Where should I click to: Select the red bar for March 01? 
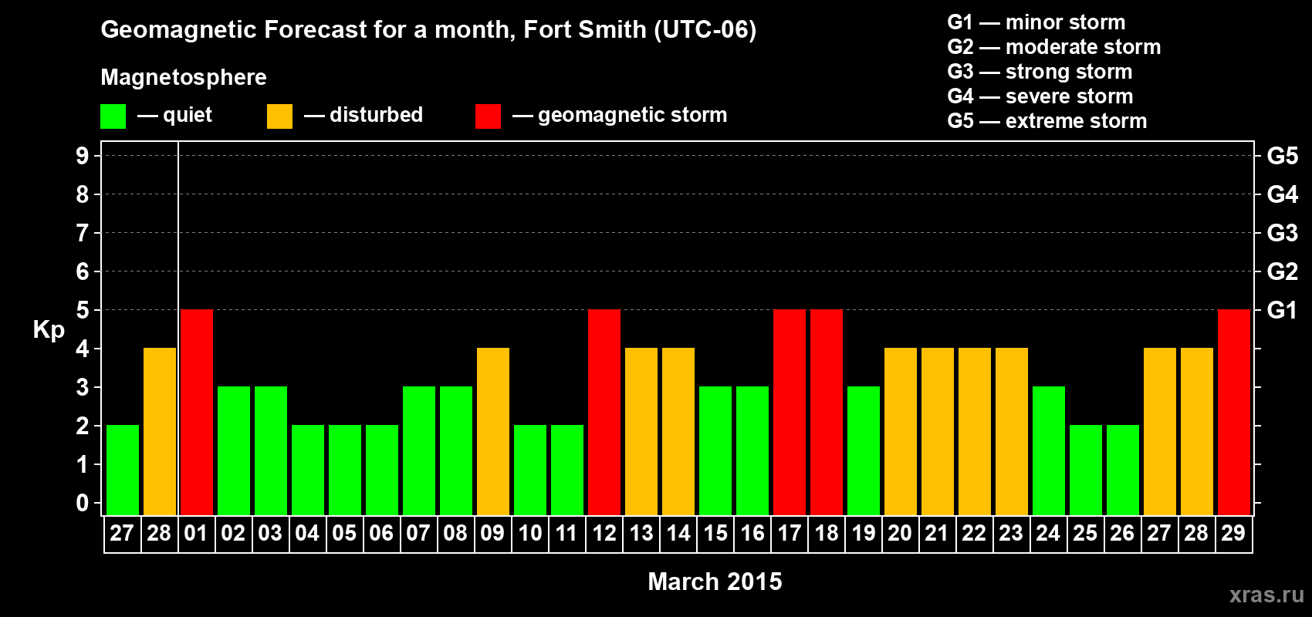[197, 413]
